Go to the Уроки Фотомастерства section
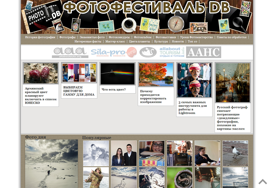279x188 pixels. point(196,37)
